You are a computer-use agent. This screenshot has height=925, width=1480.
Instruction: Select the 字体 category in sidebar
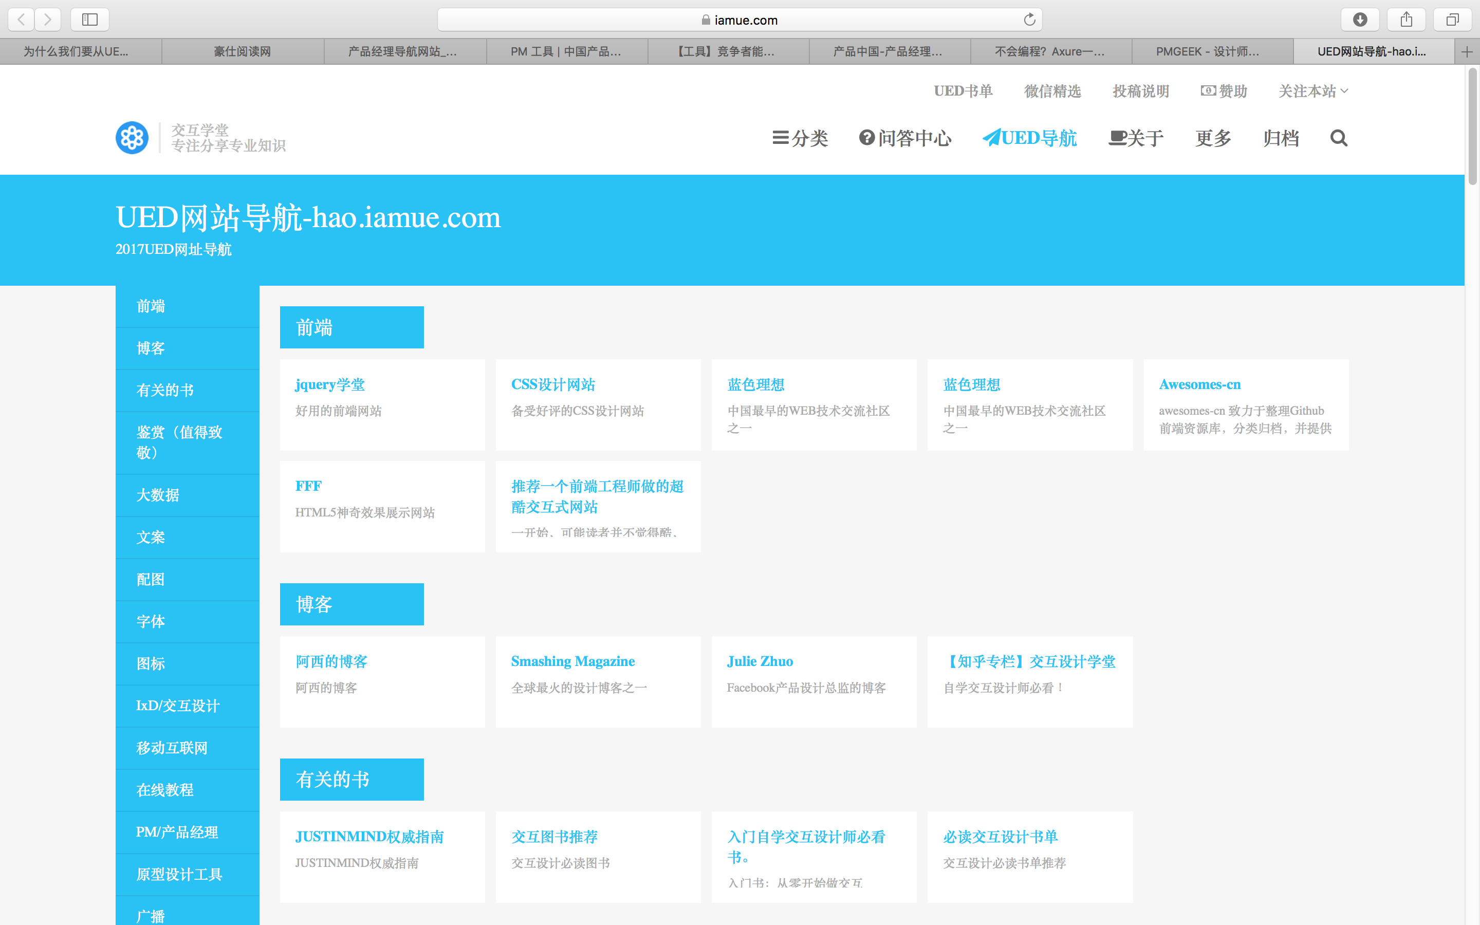(151, 621)
